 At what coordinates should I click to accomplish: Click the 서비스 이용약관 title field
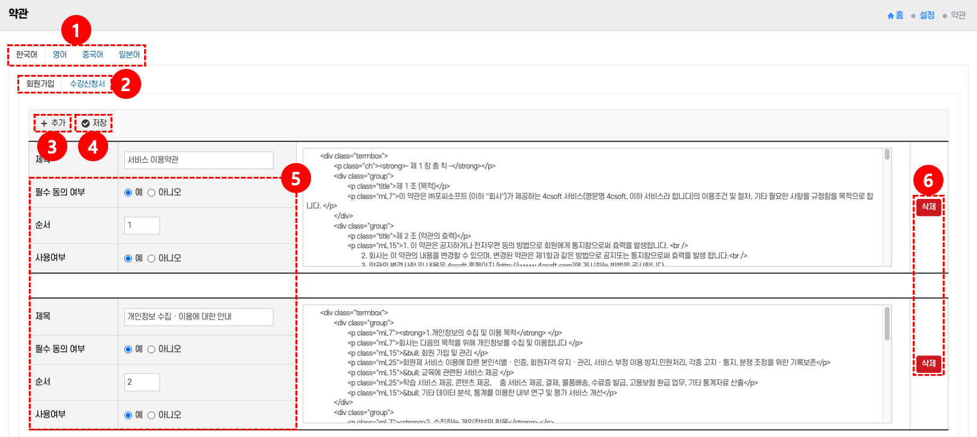coord(198,160)
